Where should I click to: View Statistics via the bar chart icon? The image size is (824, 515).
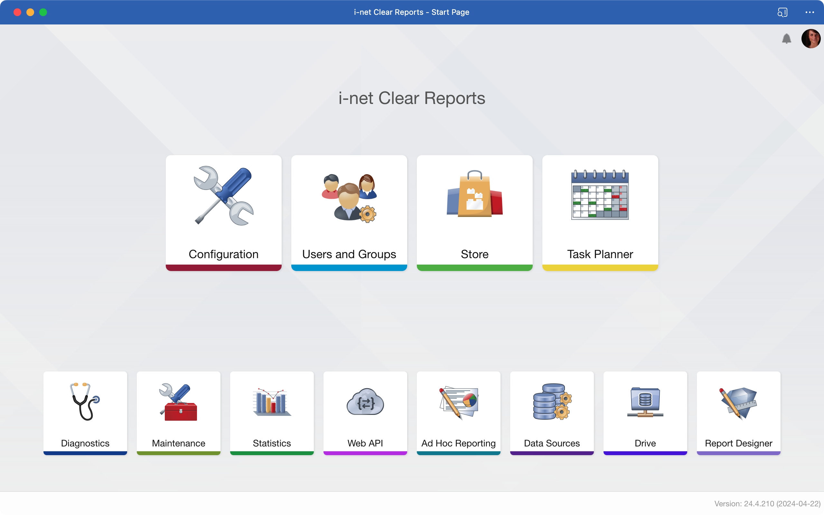pyautogui.click(x=272, y=402)
